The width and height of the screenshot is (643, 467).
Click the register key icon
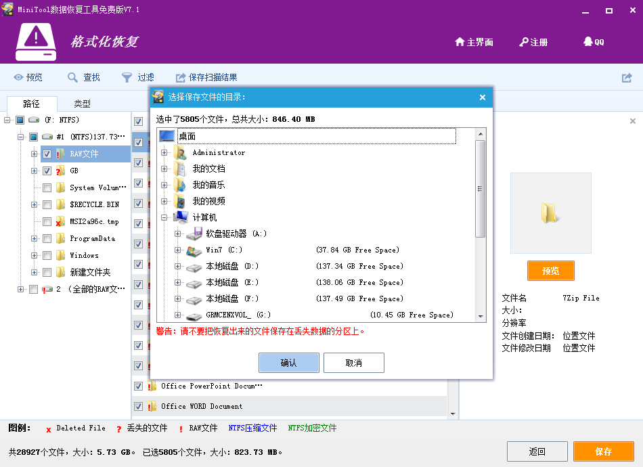(524, 42)
